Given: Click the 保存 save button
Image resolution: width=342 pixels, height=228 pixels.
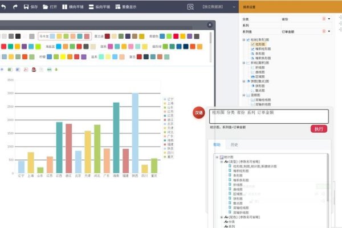Looking at the screenshot, I should click(x=31, y=7).
